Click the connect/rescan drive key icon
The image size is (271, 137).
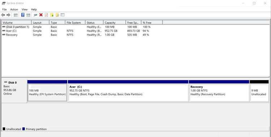pyautogui.click(x=35, y=15)
